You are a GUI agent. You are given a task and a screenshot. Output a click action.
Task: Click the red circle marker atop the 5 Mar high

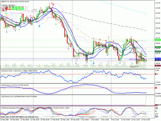click(x=94, y=38)
